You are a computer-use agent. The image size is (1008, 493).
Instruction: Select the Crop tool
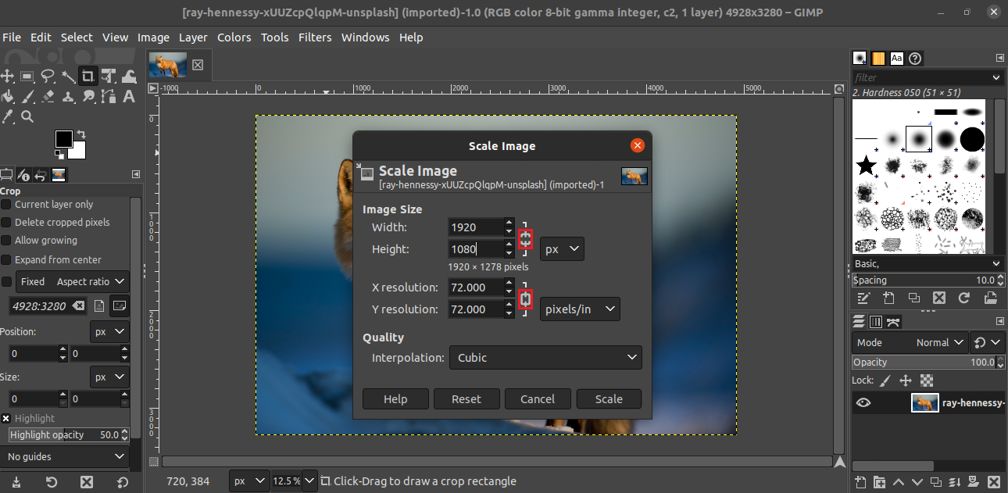88,76
